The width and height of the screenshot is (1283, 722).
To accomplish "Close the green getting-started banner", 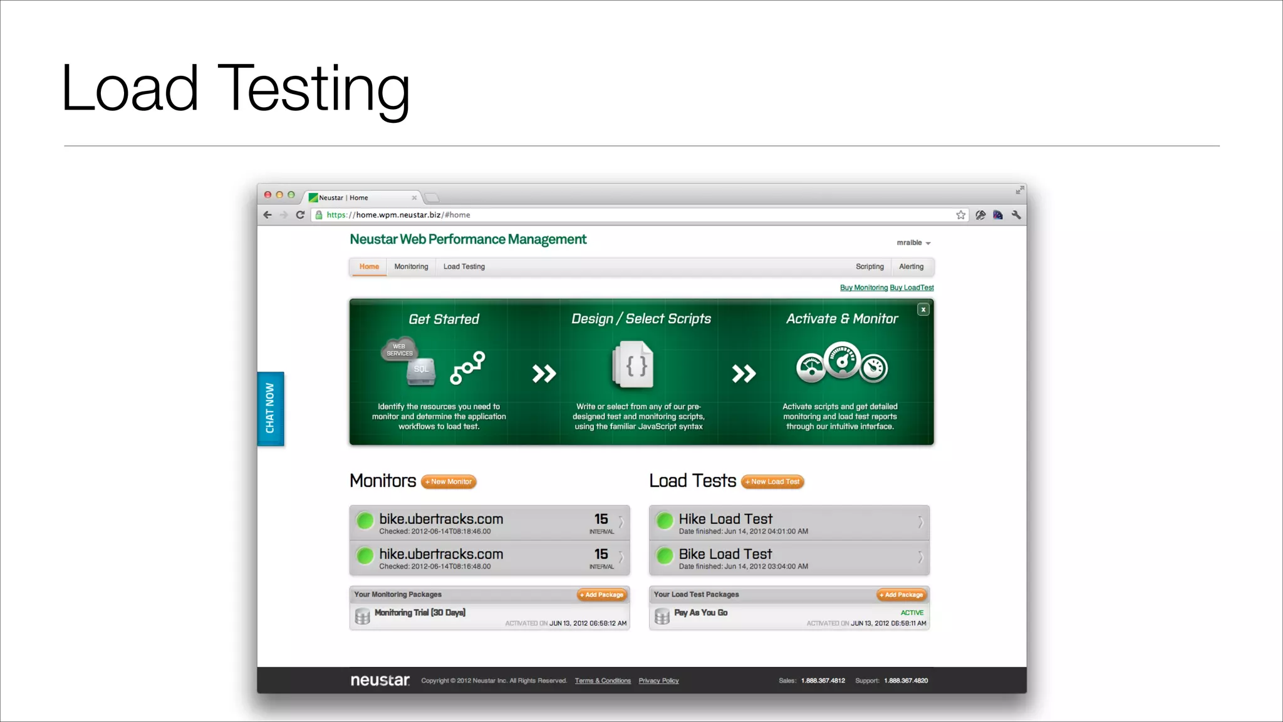I will click(x=923, y=310).
